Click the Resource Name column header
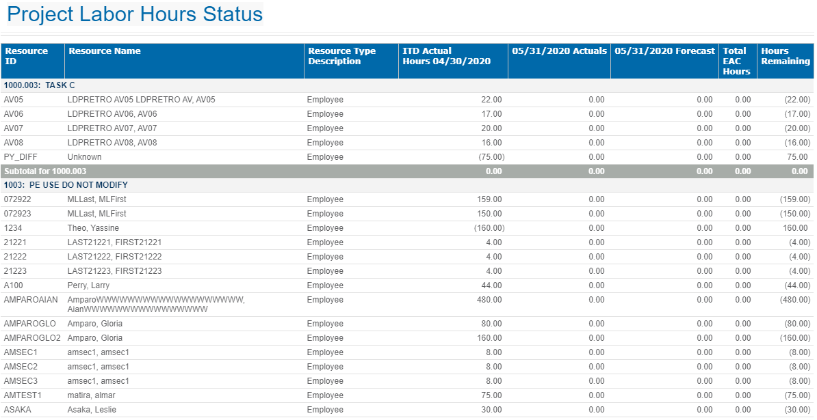Image resolution: width=817 pixels, height=420 pixels. [x=105, y=51]
